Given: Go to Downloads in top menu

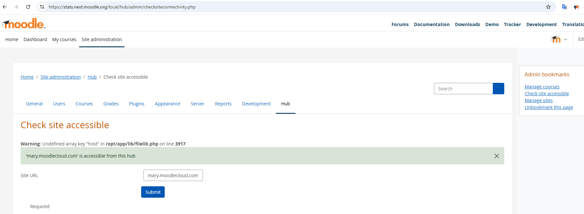Looking at the screenshot, I should coord(467,24).
